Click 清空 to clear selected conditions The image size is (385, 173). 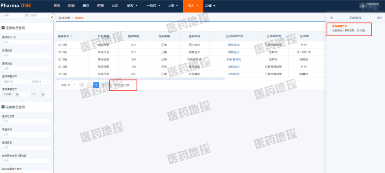click(x=379, y=18)
